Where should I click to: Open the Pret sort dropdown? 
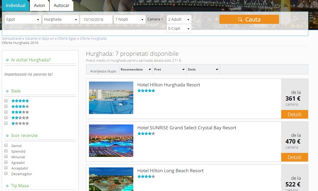click(169, 69)
